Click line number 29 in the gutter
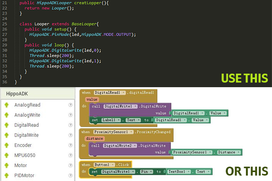 coord(5,45)
